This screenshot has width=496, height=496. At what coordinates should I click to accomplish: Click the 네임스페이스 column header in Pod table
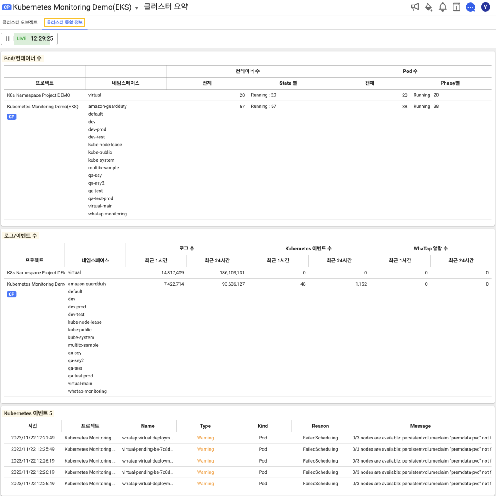126,83
